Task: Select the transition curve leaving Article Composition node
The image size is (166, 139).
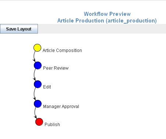Action: 34,56
